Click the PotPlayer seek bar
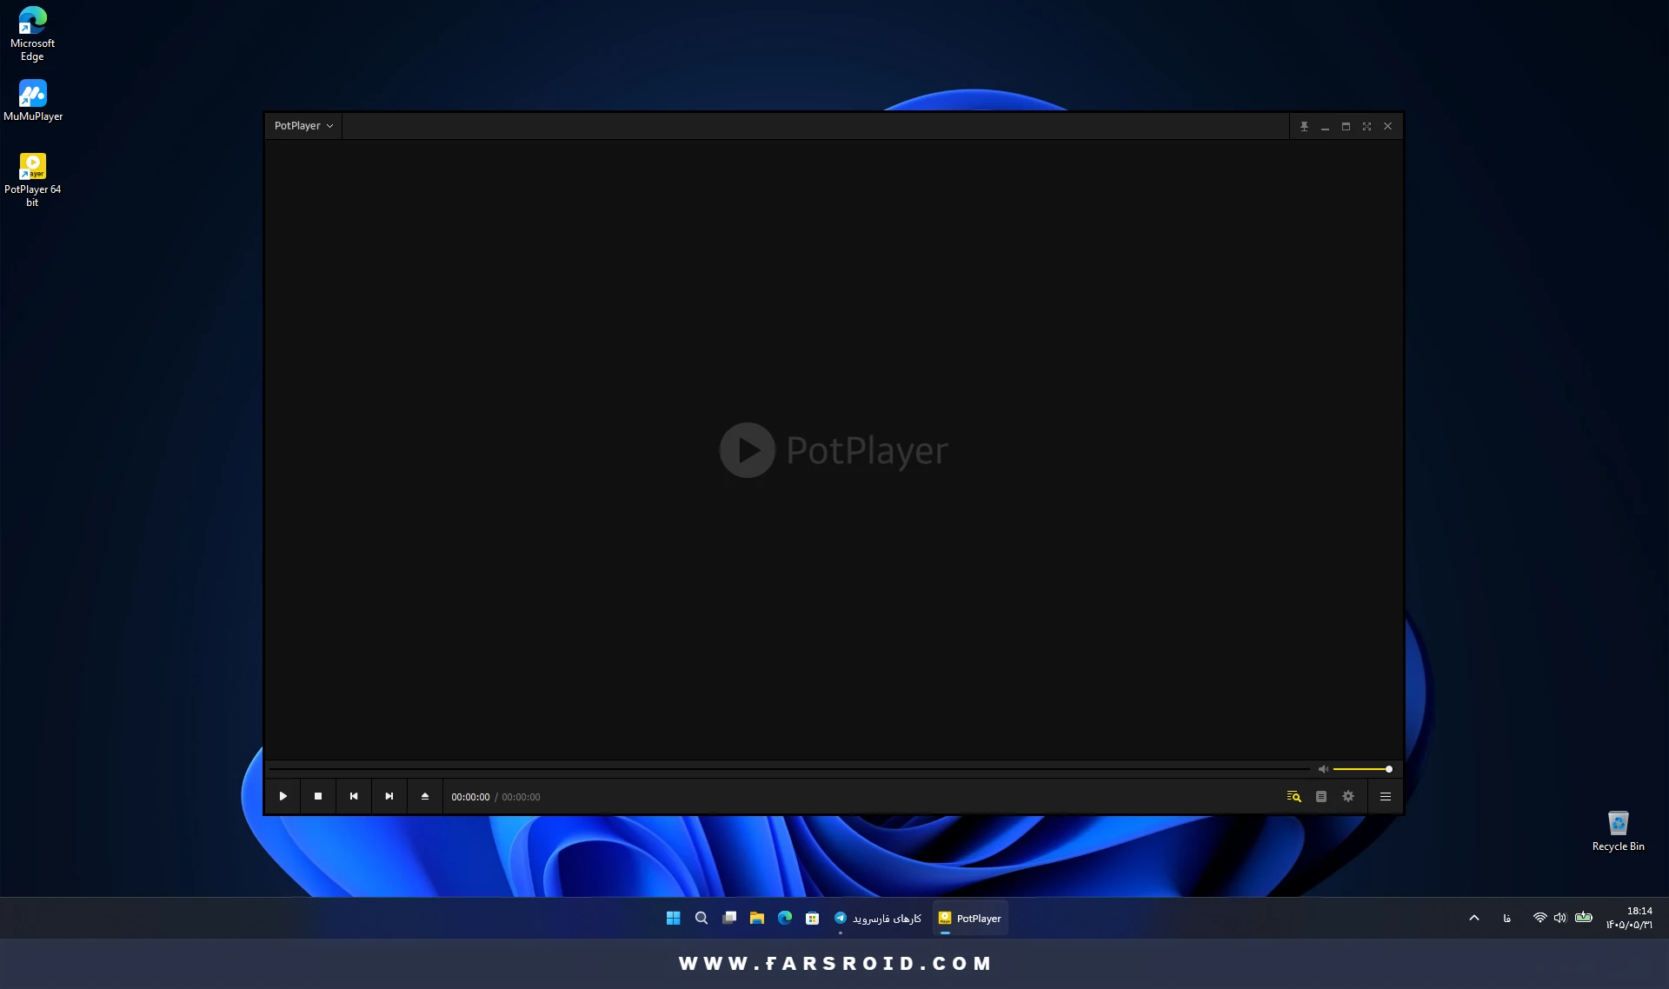 click(789, 769)
